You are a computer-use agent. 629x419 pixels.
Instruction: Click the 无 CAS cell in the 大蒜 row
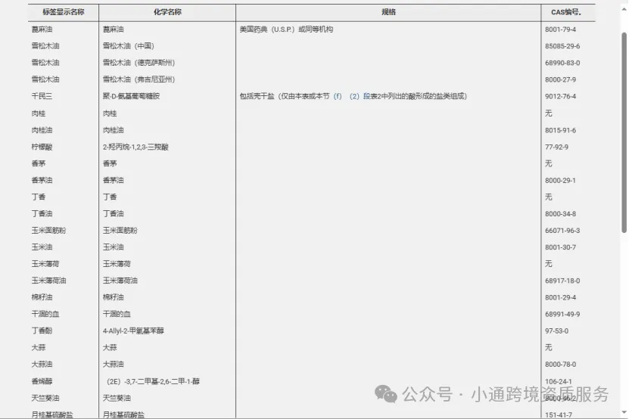tap(548, 347)
